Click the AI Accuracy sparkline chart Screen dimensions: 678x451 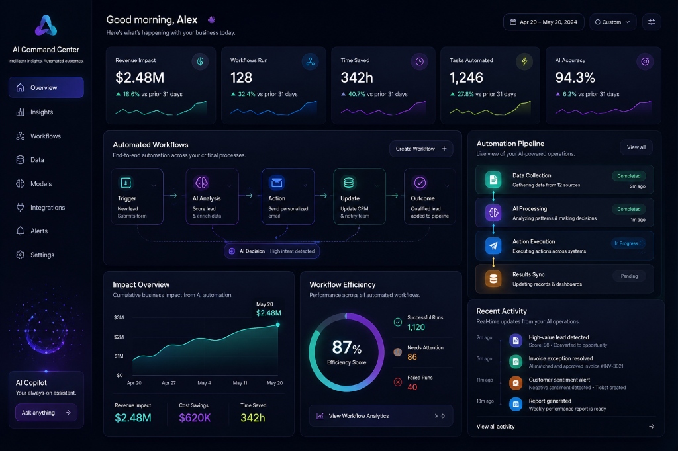tap(603, 108)
